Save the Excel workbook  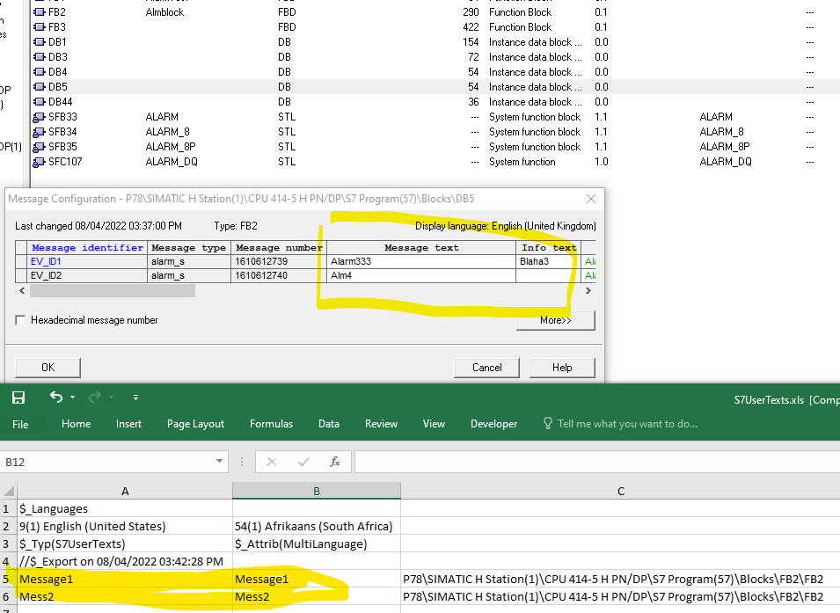pyautogui.click(x=18, y=398)
